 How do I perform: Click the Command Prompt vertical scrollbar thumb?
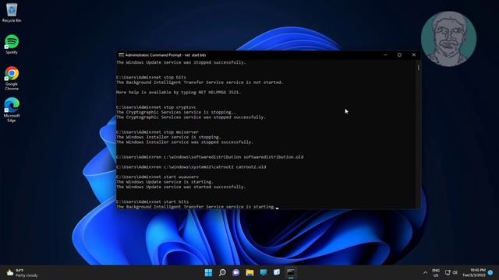[418, 68]
